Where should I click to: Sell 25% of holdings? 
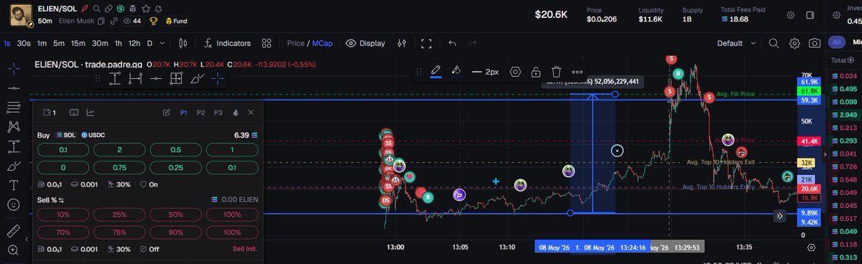tap(119, 214)
